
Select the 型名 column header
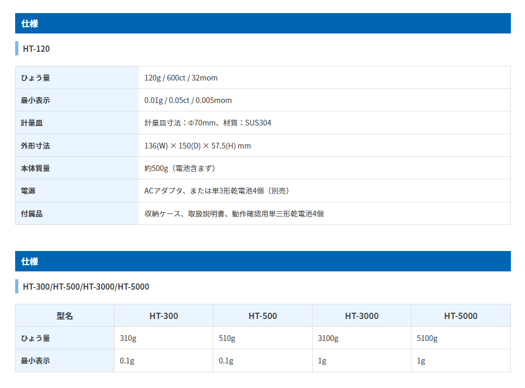[x=65, y=316]
